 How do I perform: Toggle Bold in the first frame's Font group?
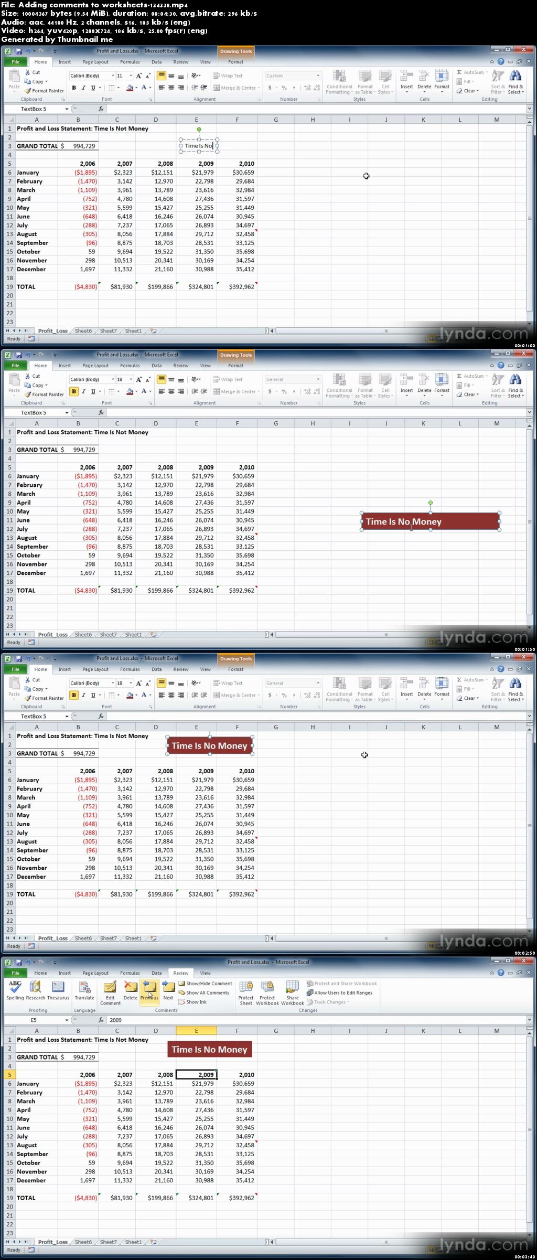[x=74, y=88]
